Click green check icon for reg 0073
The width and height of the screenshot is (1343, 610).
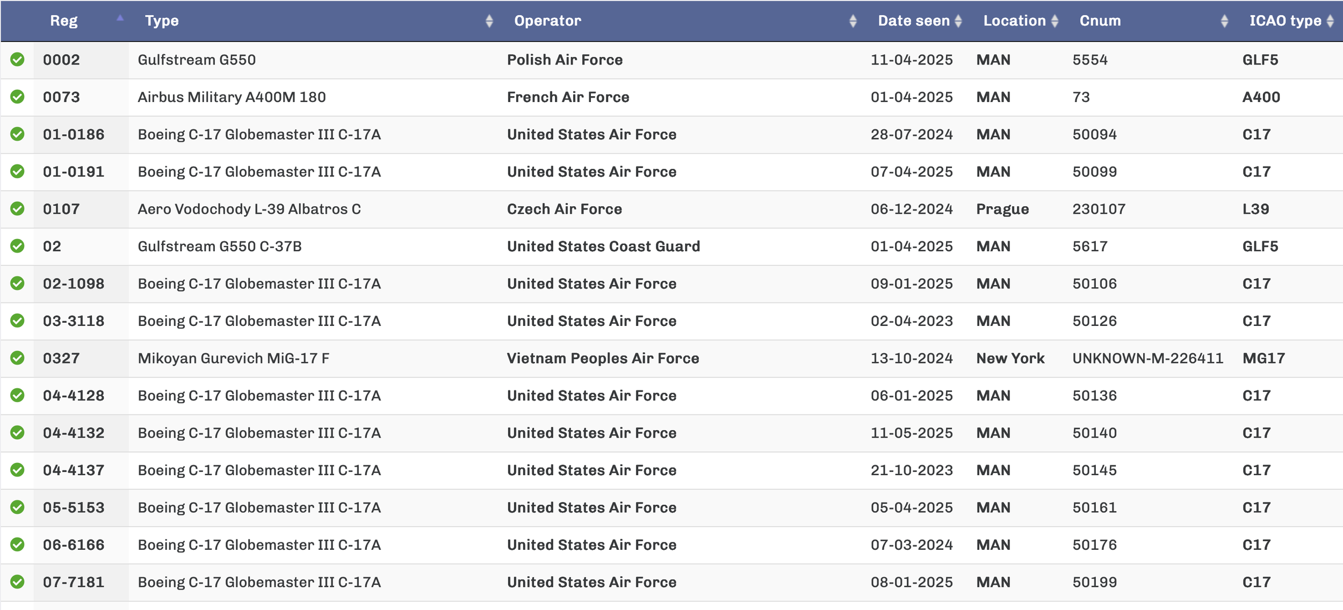click(x=17, y=97)
